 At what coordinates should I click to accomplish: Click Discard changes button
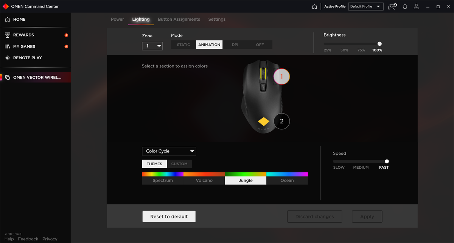[314, 217]
